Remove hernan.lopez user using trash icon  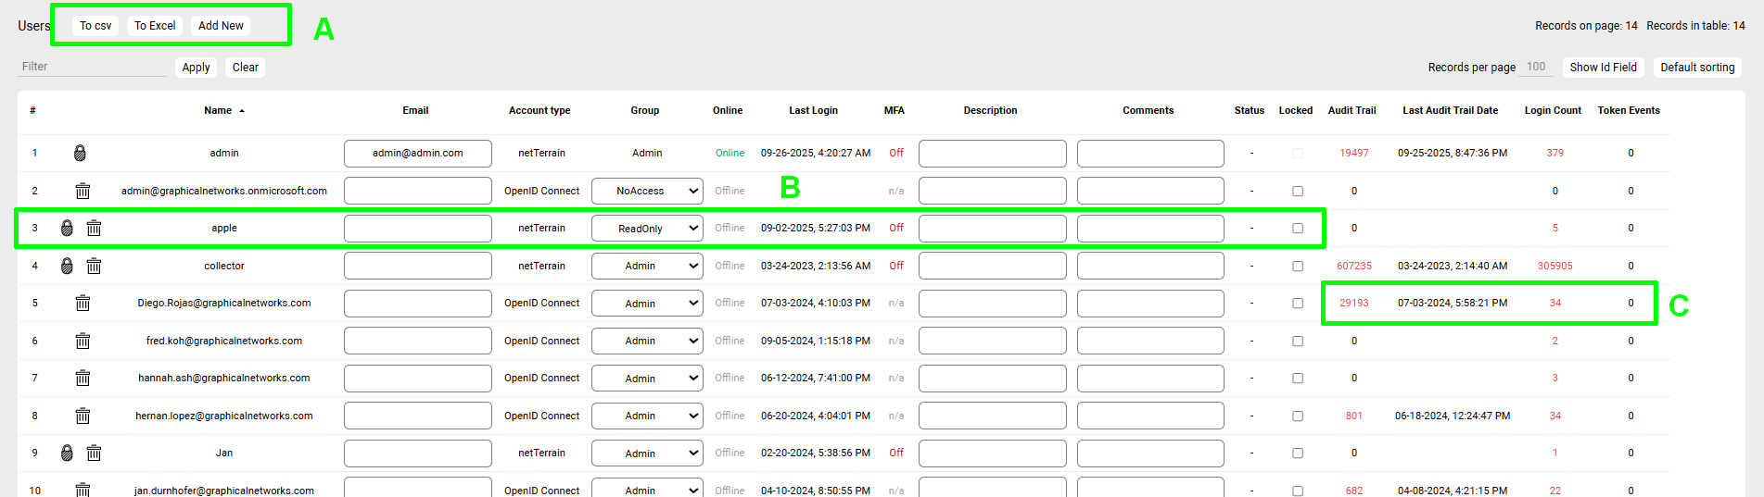[82, 416]
